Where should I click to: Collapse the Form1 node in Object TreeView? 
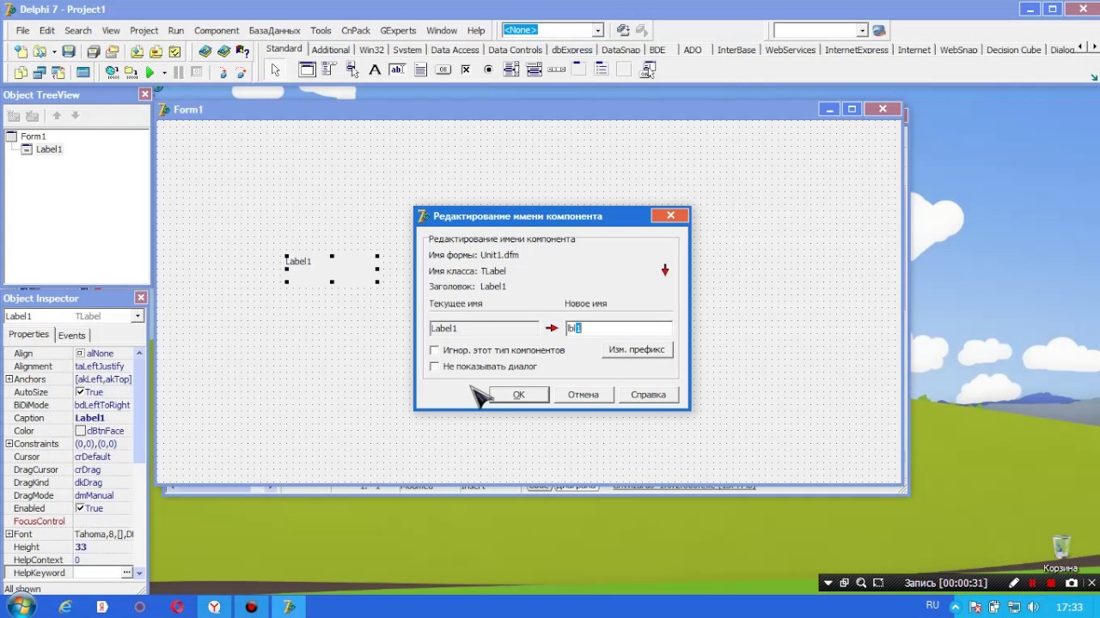point(11,136)
